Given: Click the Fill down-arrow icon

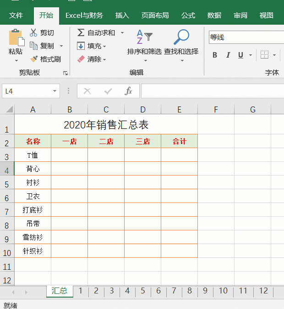Looking at the screenshot, I should pyautogui.click(x=81, y=46).
